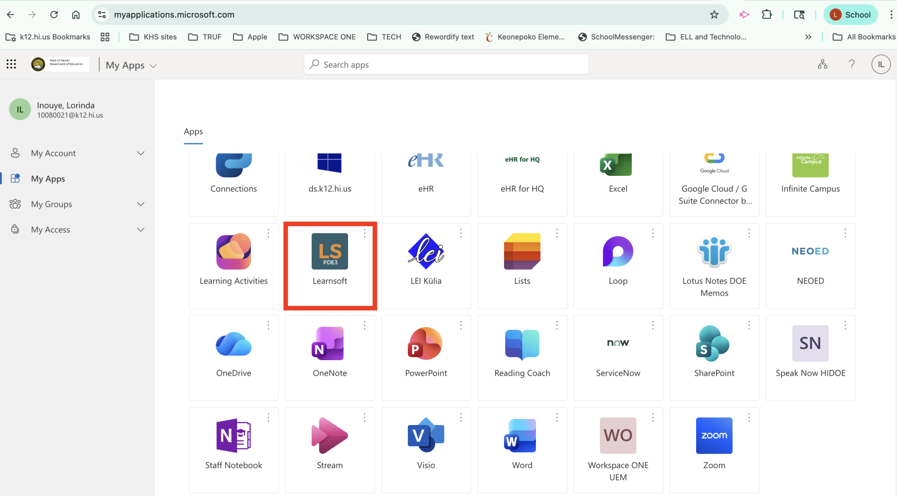The height and width of the screenshot is (496, 897).
Task: Open the TECH bookmark folder
Action: pyautogui.click(x=384, y=37)
